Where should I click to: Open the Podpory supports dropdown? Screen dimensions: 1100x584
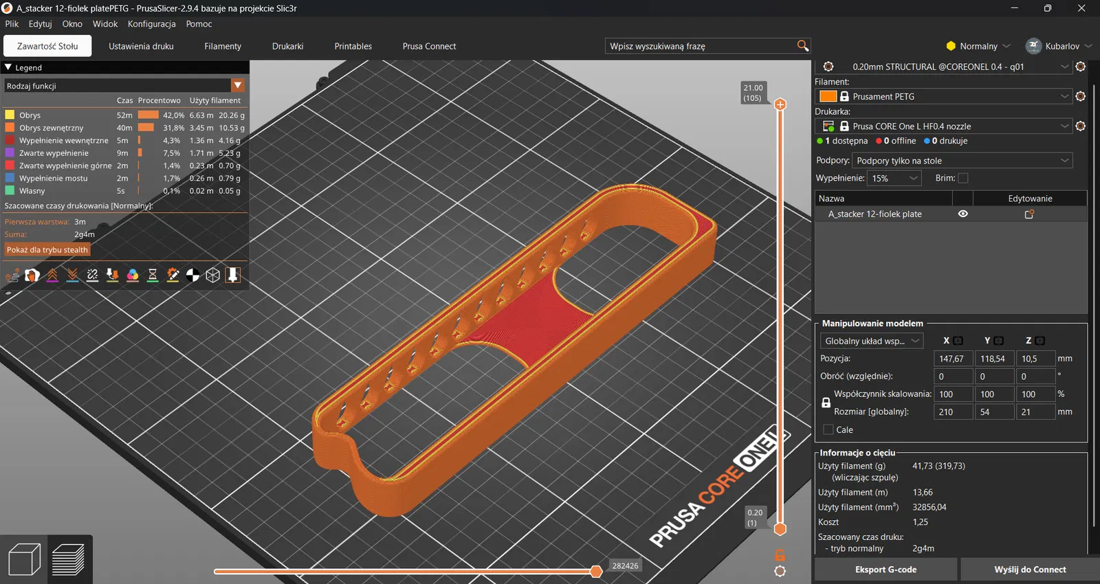click(x=961, y=161)
